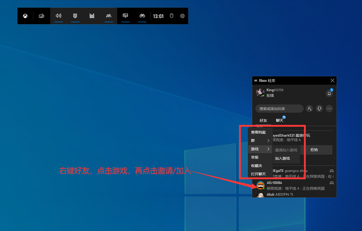
Task: Expand the 游戏 submenu item
Action: point(260,149)
